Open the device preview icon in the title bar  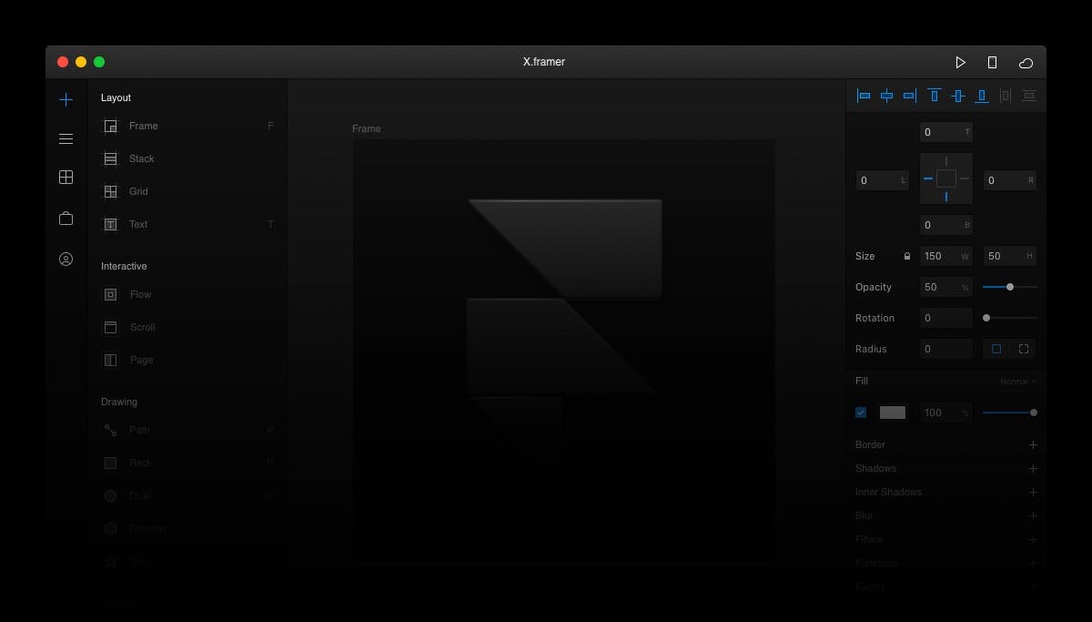992,62
